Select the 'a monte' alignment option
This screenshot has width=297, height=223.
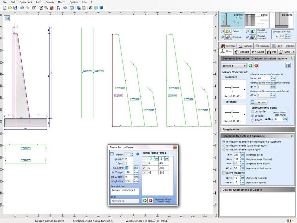(x=253, y=111)
